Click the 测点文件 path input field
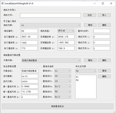Viewport: 116px width, 113px height. tap(51, 15)
